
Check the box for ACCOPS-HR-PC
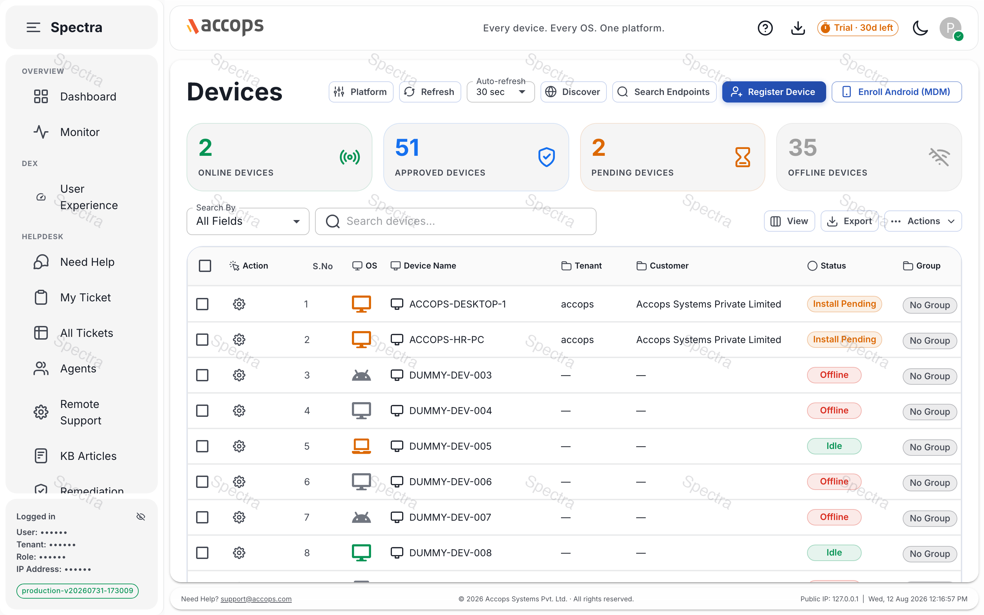tap(202, 339)
